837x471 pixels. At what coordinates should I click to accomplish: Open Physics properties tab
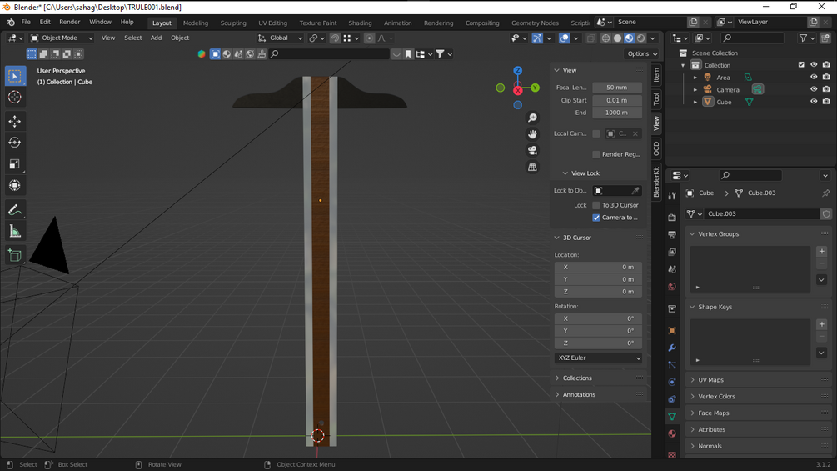tap(672, 382)
